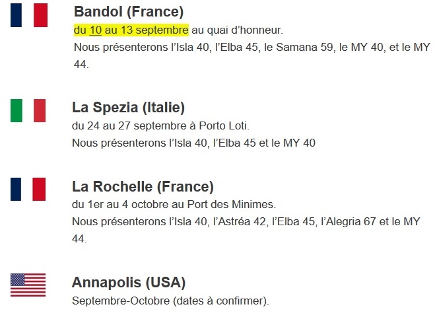Click 'Port des Minimes' location text
Screen dimensions: 435x323
tap(230, 205)
